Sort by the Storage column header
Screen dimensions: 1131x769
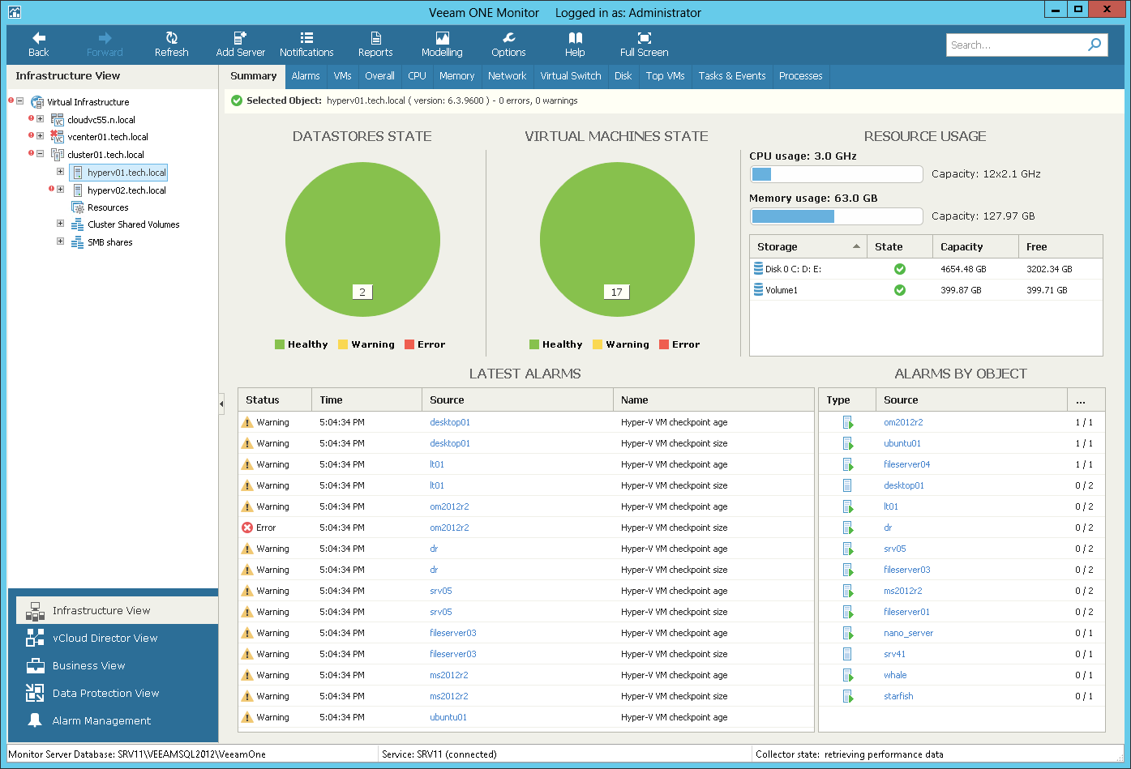tap(808, 246)
